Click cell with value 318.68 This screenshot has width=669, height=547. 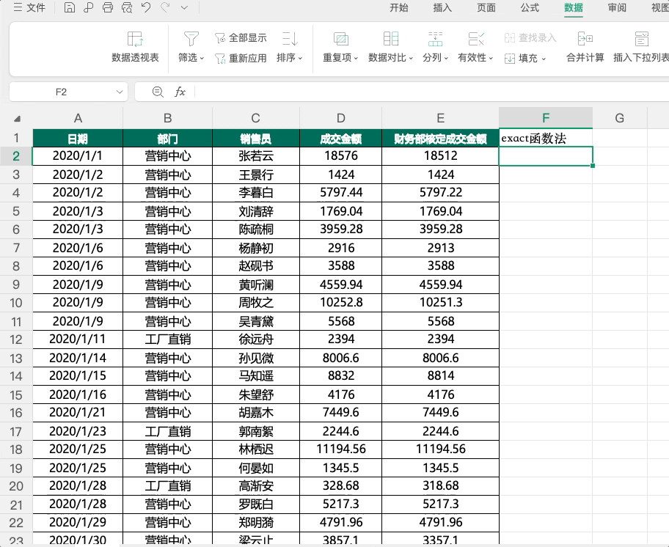[440, 486]
